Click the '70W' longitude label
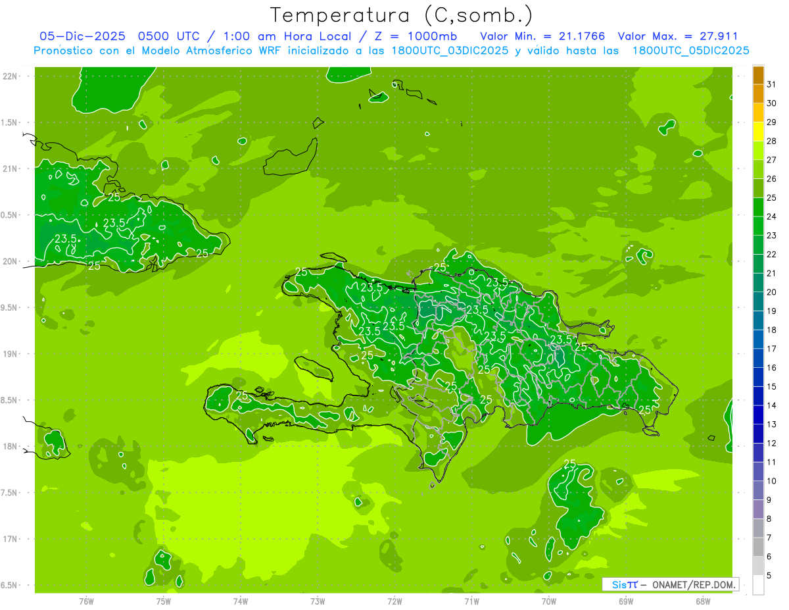789x610 pixels. pos(549,601)
